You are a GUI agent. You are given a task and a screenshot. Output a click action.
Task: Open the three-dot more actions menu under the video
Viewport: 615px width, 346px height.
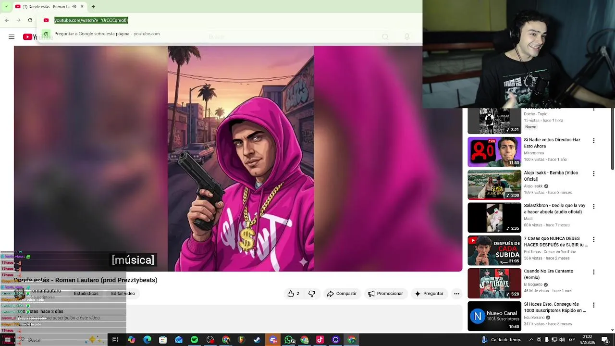(457, 294)
